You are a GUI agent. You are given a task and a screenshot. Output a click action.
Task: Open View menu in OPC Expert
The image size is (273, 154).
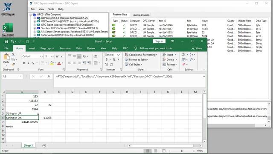coord(41,9)
